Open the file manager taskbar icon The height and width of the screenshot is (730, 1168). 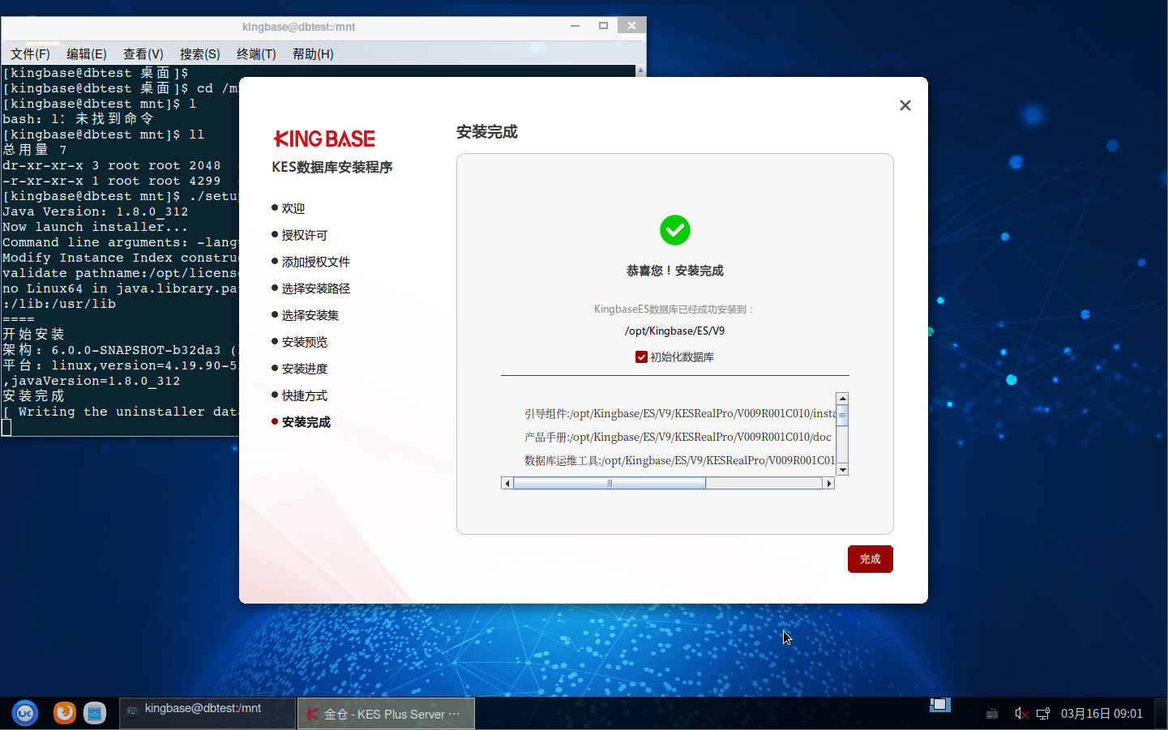click(x=95, y=713)
